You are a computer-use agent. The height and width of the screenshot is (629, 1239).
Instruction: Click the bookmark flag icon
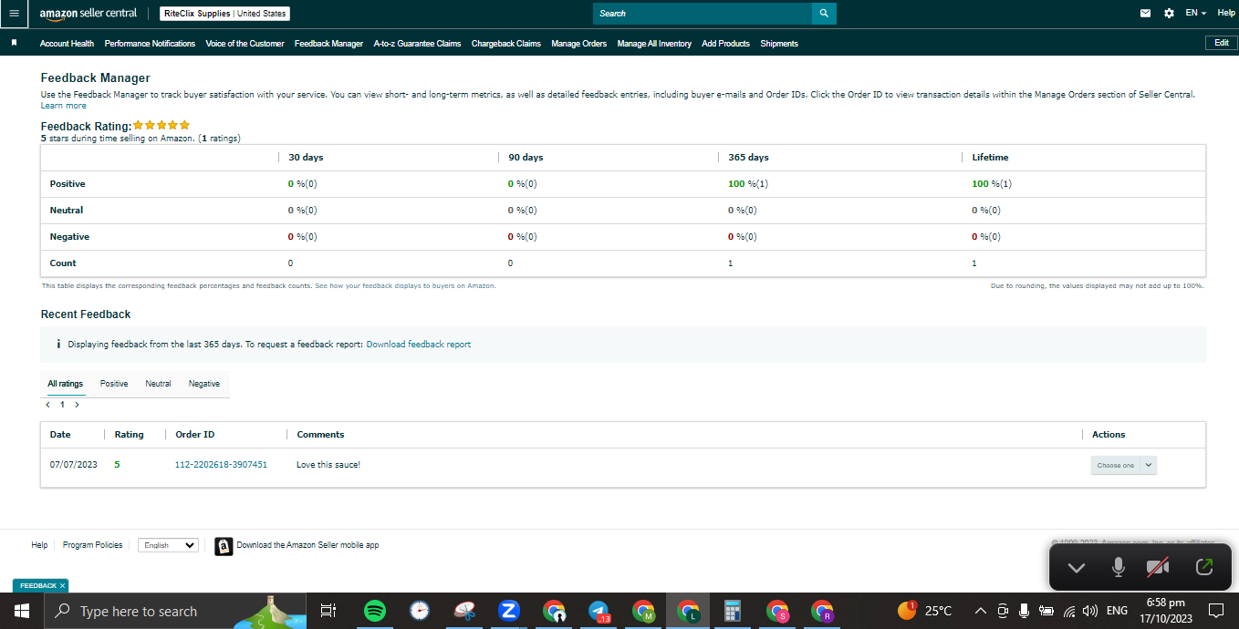click(x=14, y=43)
